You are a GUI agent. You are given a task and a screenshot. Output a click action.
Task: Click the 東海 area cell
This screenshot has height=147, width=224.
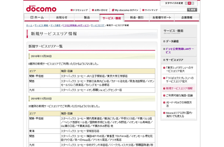44,131
